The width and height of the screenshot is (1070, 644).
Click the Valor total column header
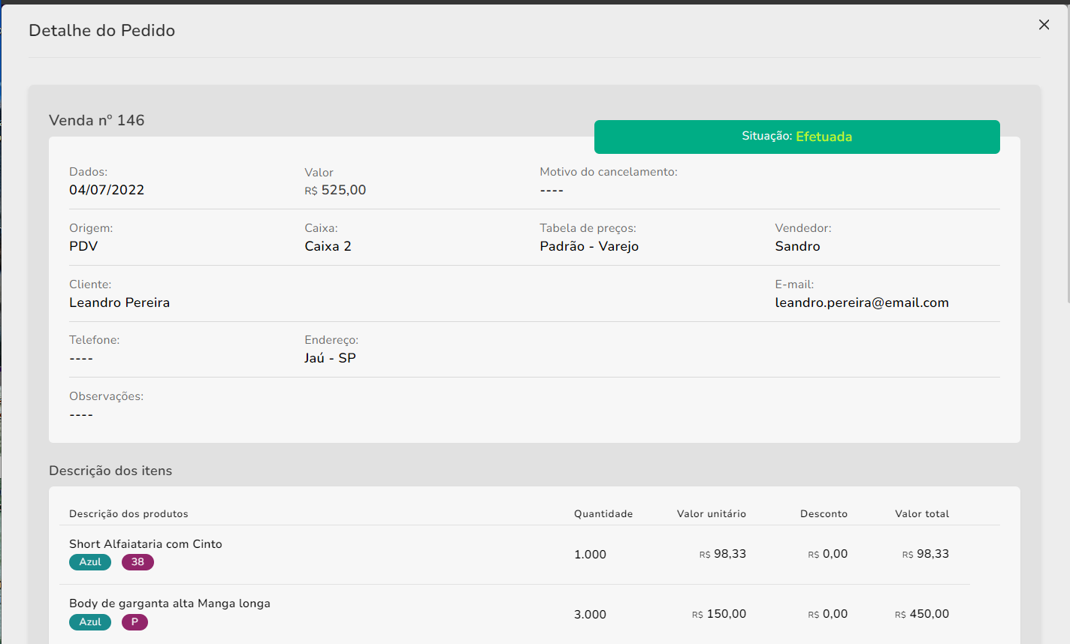[922, 514]
